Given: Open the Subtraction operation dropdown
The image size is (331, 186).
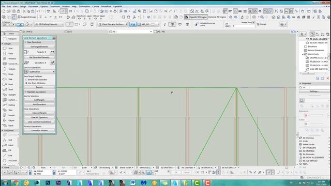Looking at the screenshot, I should pos(39,72).
